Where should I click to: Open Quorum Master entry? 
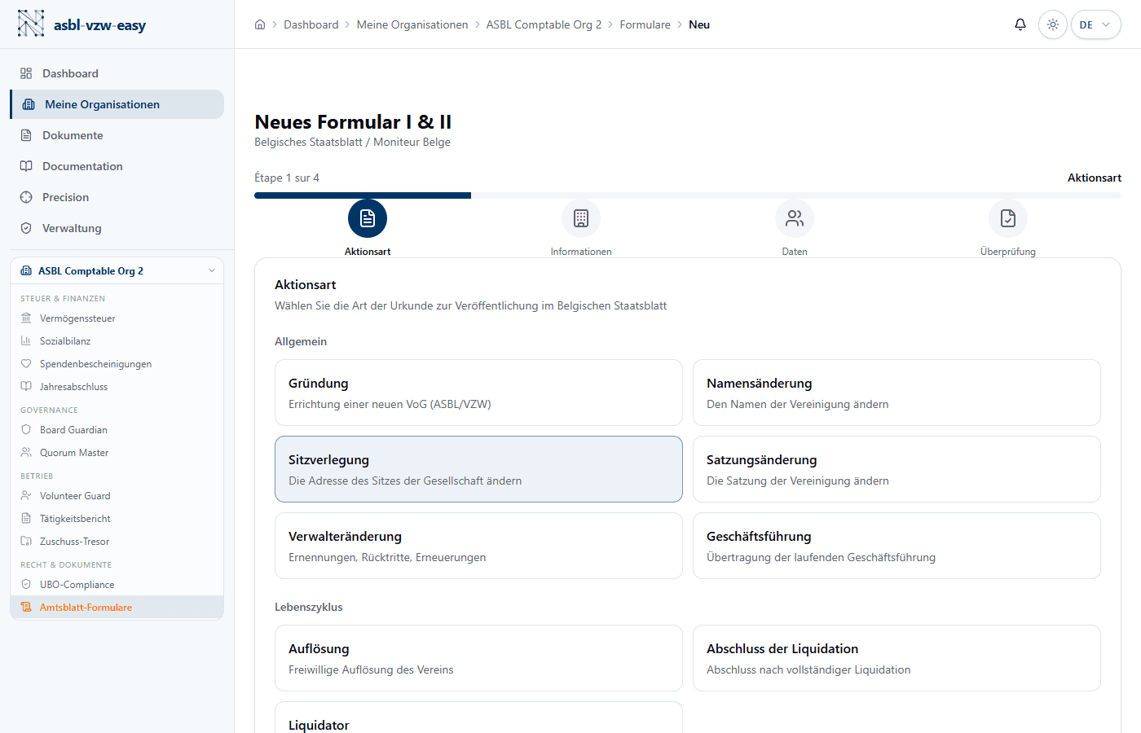117,453
